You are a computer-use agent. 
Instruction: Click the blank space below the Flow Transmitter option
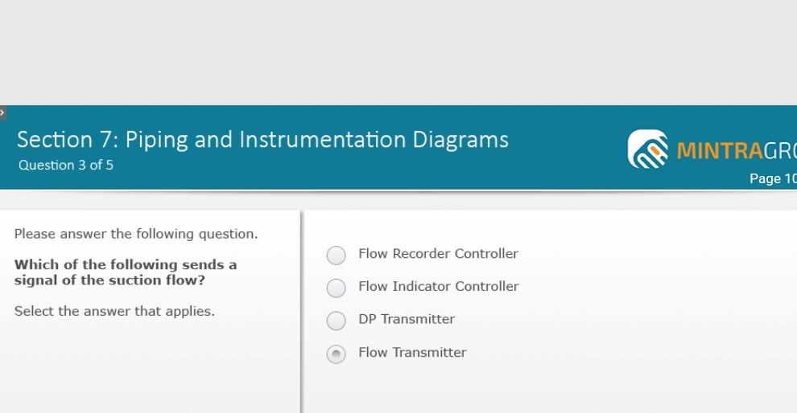549,390
